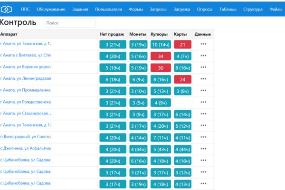Open the Обслуживание menu
This screenshot has width=285, height=190.
(x=51, y=9)
